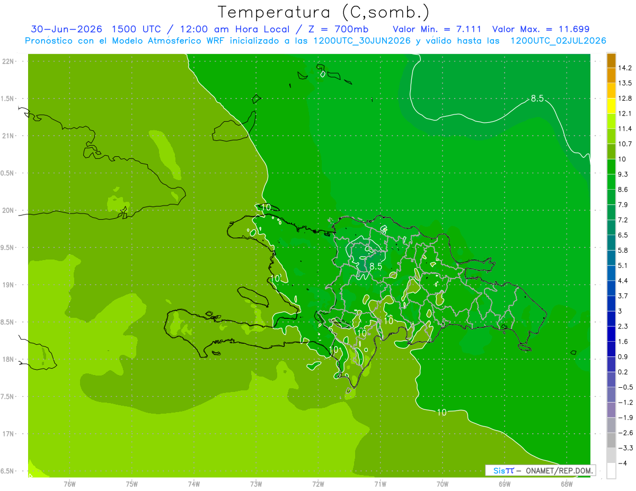This screenshot has height=491, width=636.
Task: Click the "Valor Max. = 11.699" readout
Action: coord(541,29)
